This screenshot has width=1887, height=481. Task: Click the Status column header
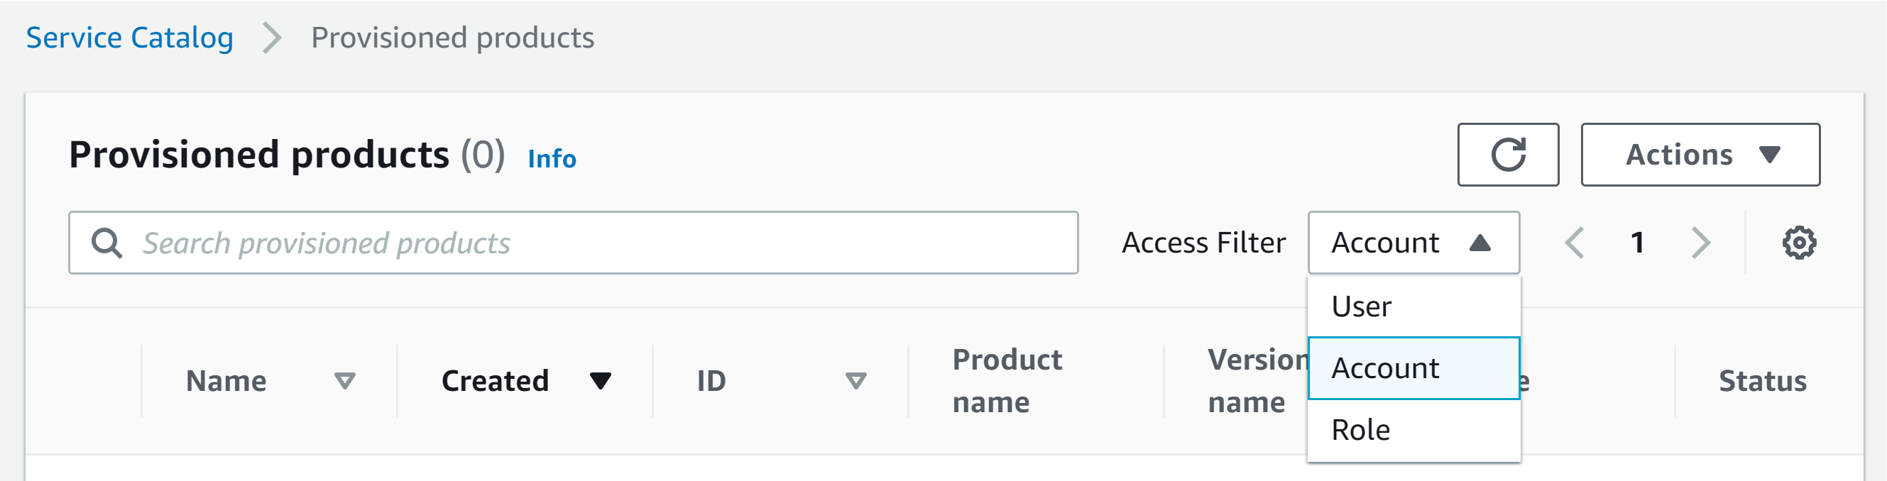click(x=1763, y=380)
